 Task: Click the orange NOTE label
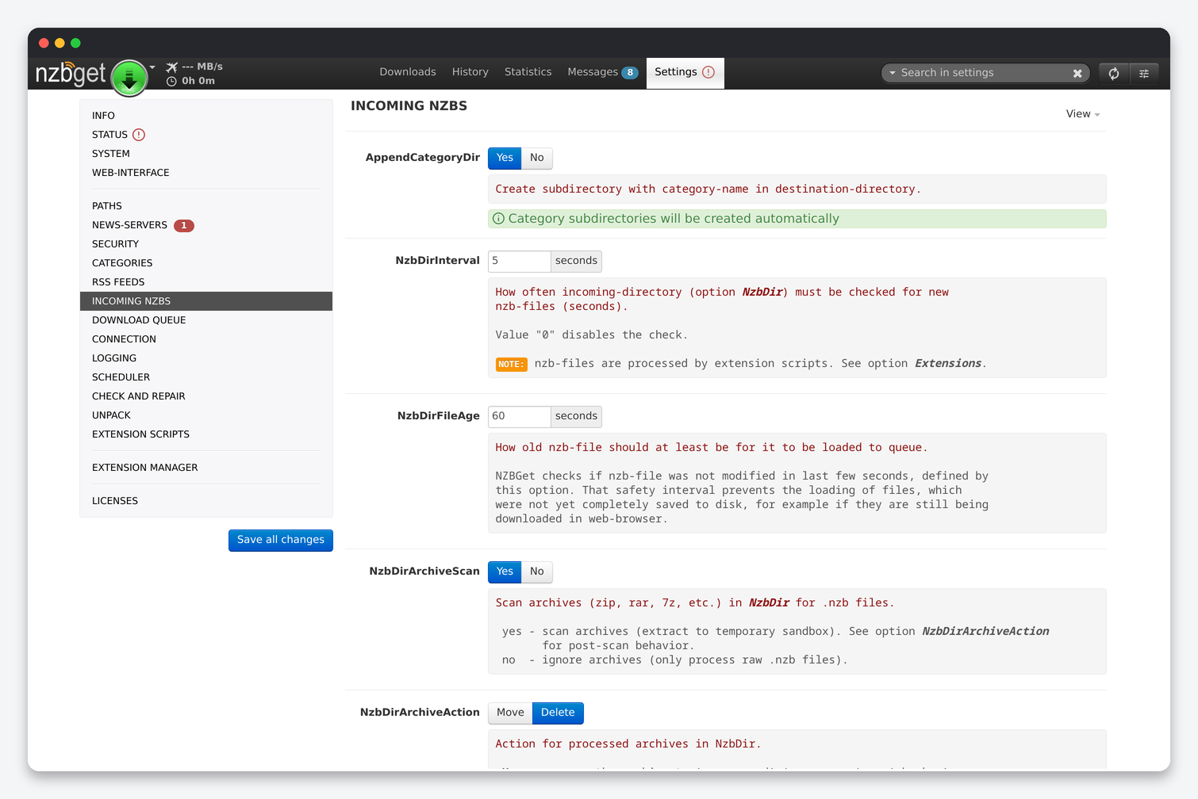[511, 365]
